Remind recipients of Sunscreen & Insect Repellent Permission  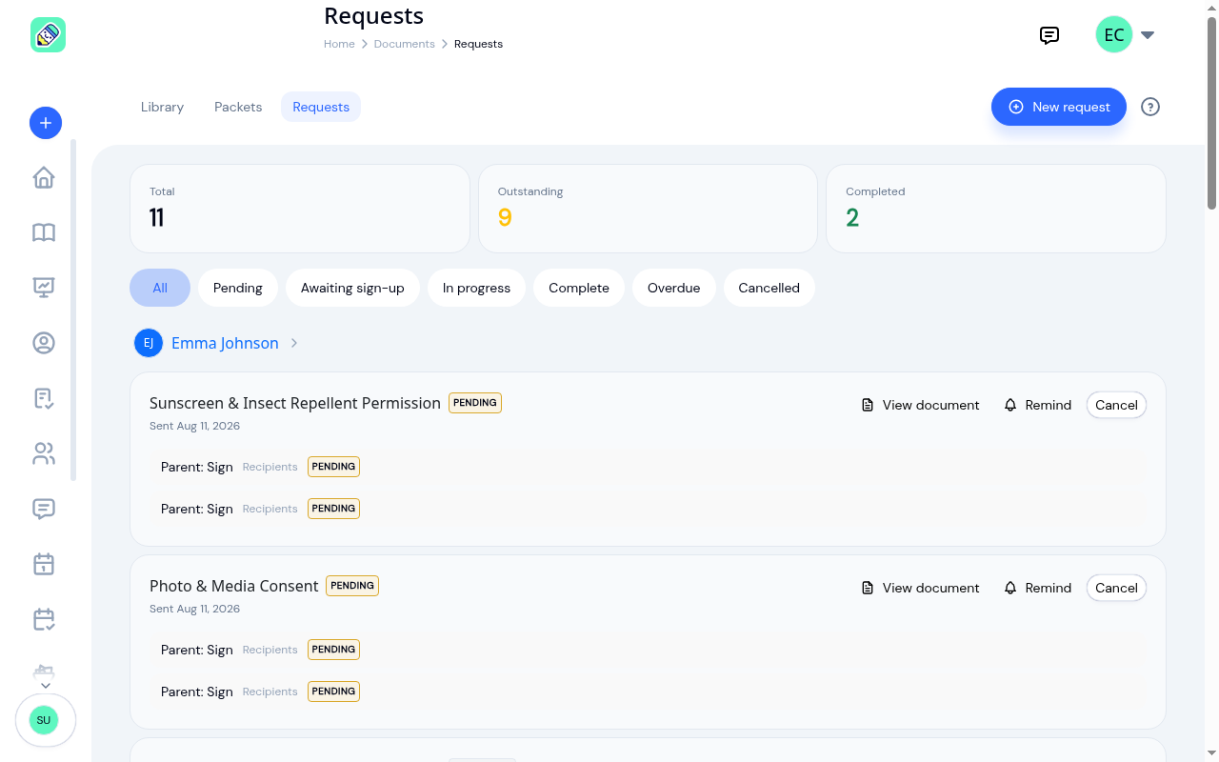(1037, 405)
